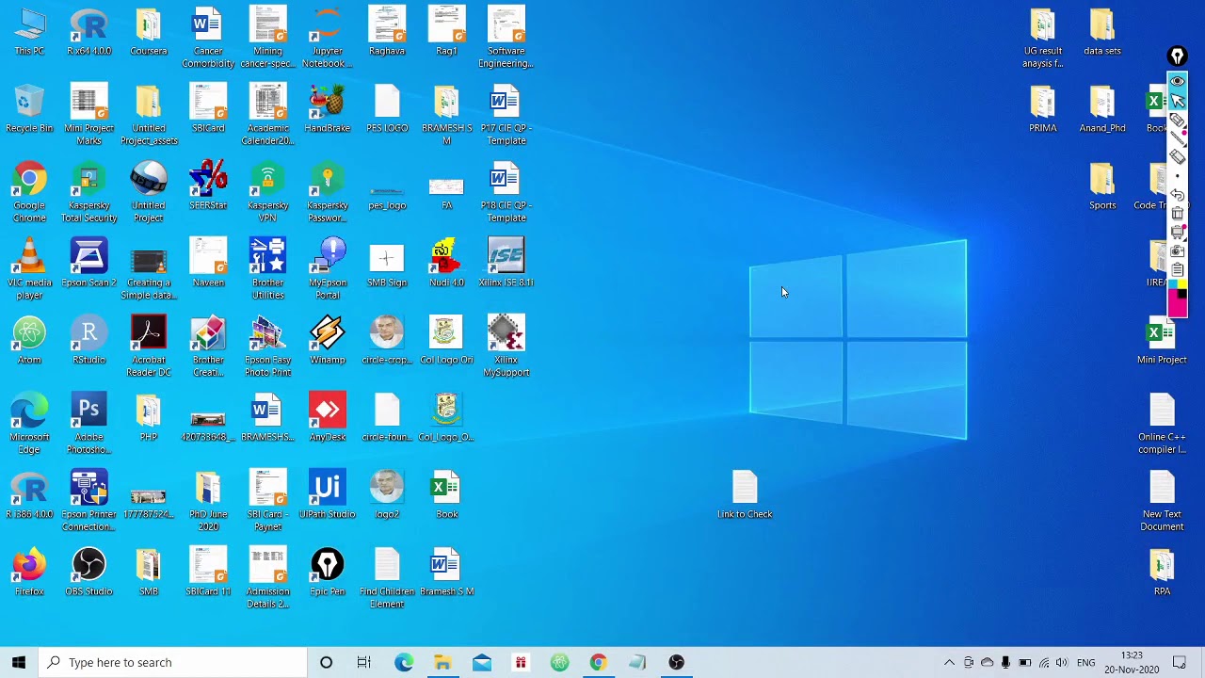The width and height of the screenshot is (1205, 678).
Task: Select the Nudi 4.0 desktop shortcut
Action: 446,264
